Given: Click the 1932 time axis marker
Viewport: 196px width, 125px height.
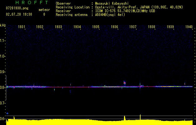Looking at the screenshot, I should pyautogui.click(x=40, y=27).
